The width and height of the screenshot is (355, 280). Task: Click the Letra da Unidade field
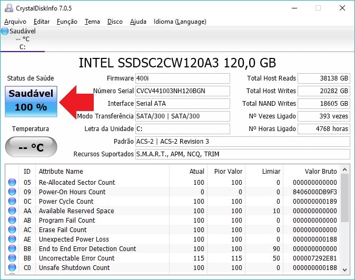(183, 129)
